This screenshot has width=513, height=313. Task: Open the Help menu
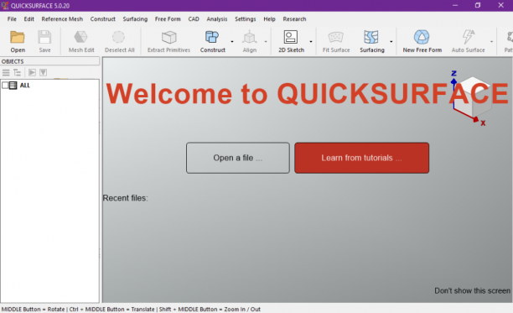click(269, 19)
